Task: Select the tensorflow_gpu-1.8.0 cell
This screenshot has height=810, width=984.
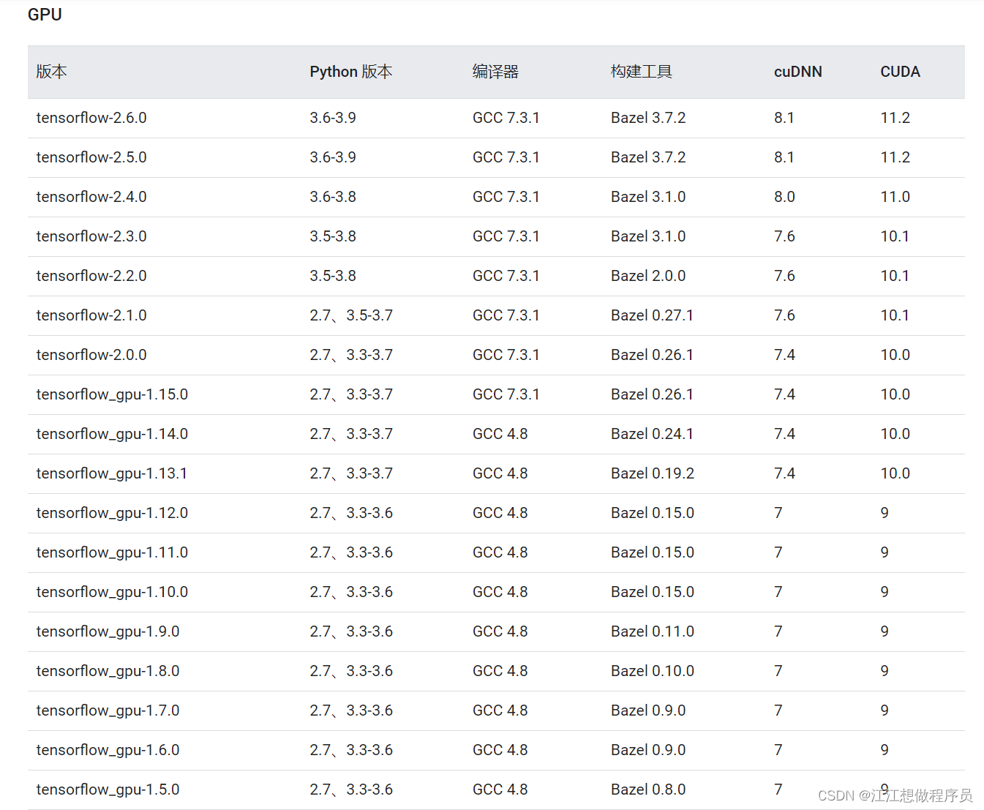Action: pos(108,671)
